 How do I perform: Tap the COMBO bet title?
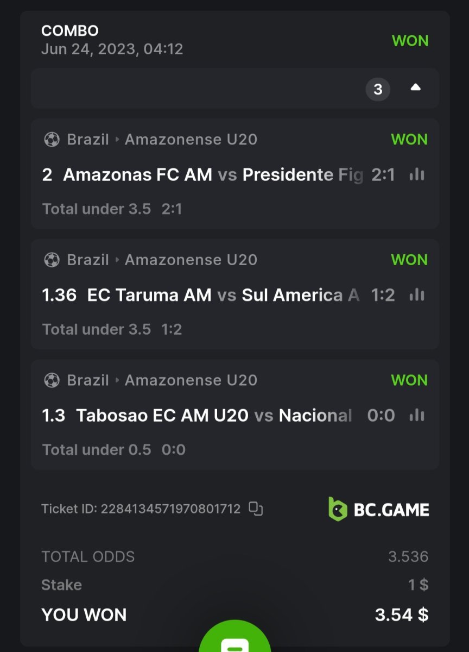coord(70,31)
